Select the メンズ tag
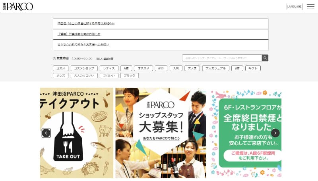 (61, 75)
